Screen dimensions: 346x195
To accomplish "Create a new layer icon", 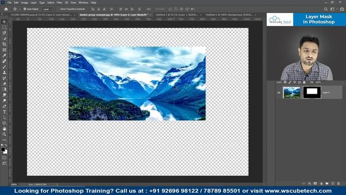I will pyautogui.click(x=333, y=184).
